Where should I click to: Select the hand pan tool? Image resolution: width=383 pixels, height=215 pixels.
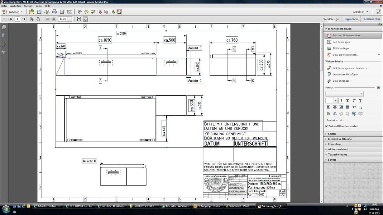pos(38,19)
